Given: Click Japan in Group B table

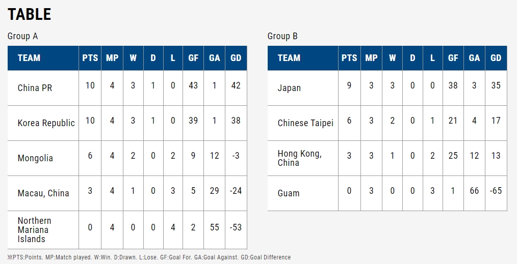Looking at the screenshot, I should (289, 88).
